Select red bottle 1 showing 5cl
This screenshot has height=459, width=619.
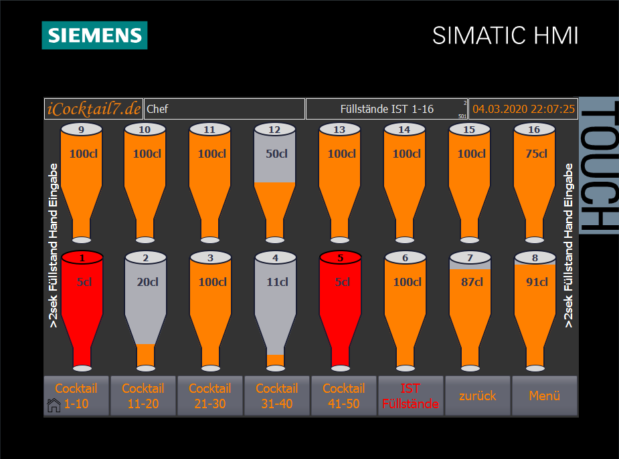pyautogui.click(x=82, y=301)
